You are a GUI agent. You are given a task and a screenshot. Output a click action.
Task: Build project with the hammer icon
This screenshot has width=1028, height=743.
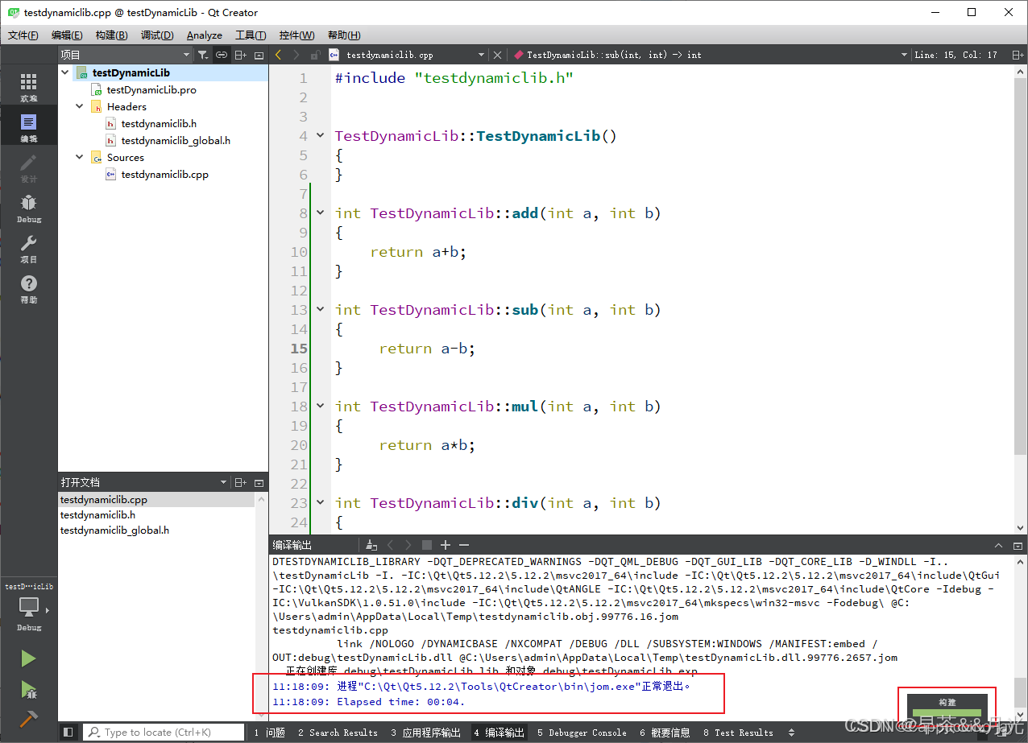(29, 718)
